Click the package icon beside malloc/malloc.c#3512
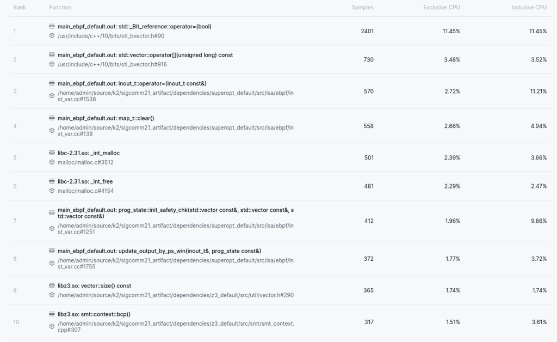The height and width of the screenshot is (342, 557). click(52, 162)
